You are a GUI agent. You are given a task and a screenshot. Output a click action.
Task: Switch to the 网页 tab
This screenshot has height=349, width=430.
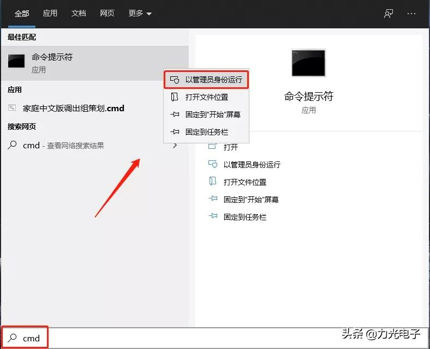[107, 13]
